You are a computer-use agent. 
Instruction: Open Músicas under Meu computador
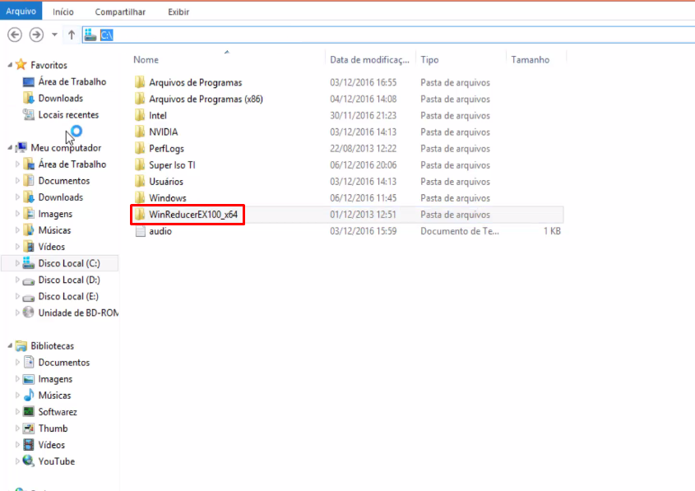[x=54, y=230]
